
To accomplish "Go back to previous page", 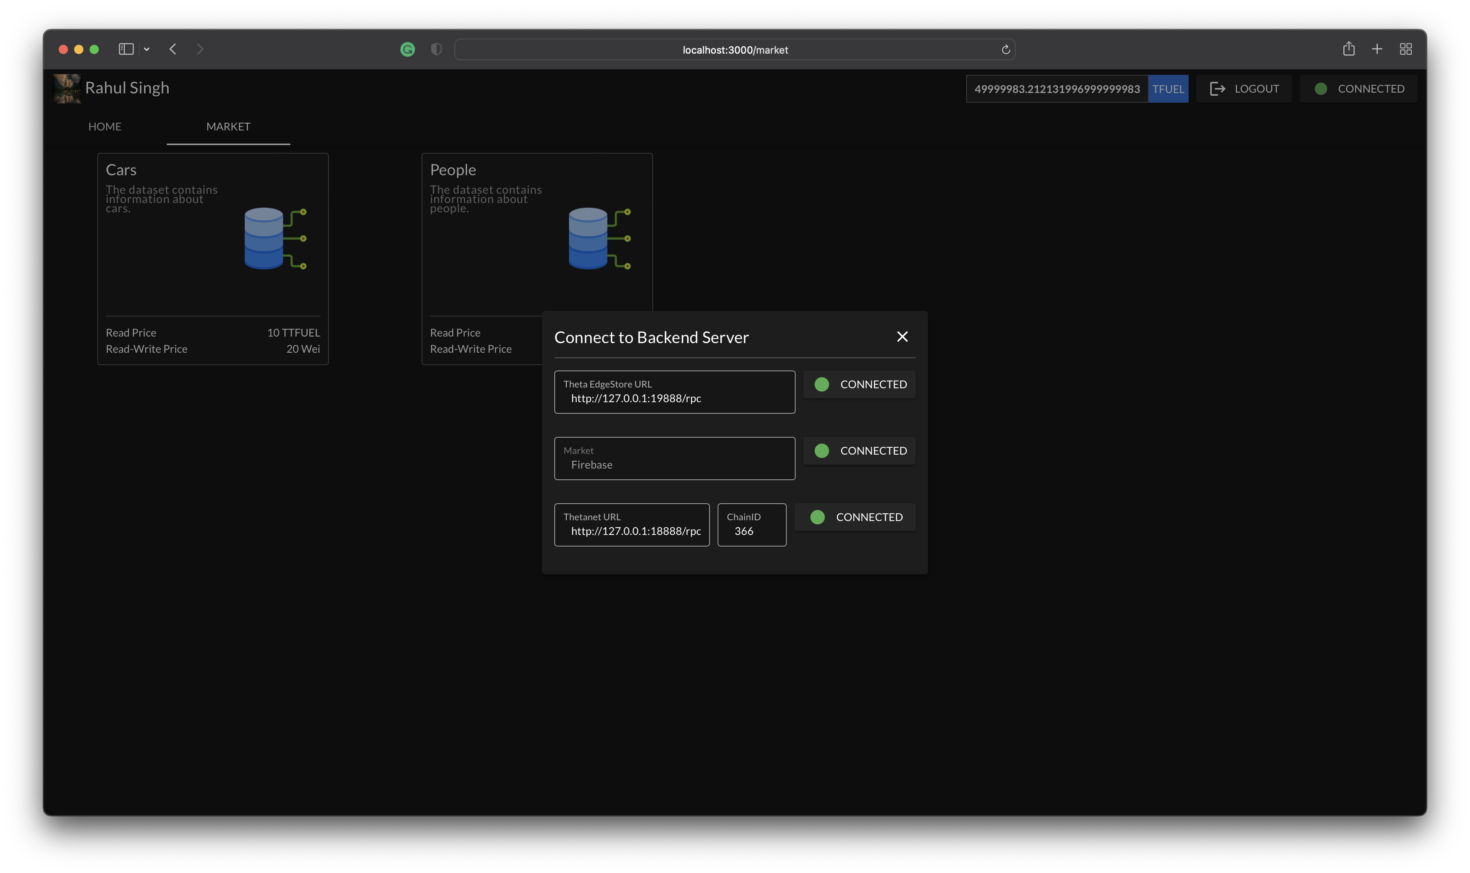I will click(x=173, y=49).
